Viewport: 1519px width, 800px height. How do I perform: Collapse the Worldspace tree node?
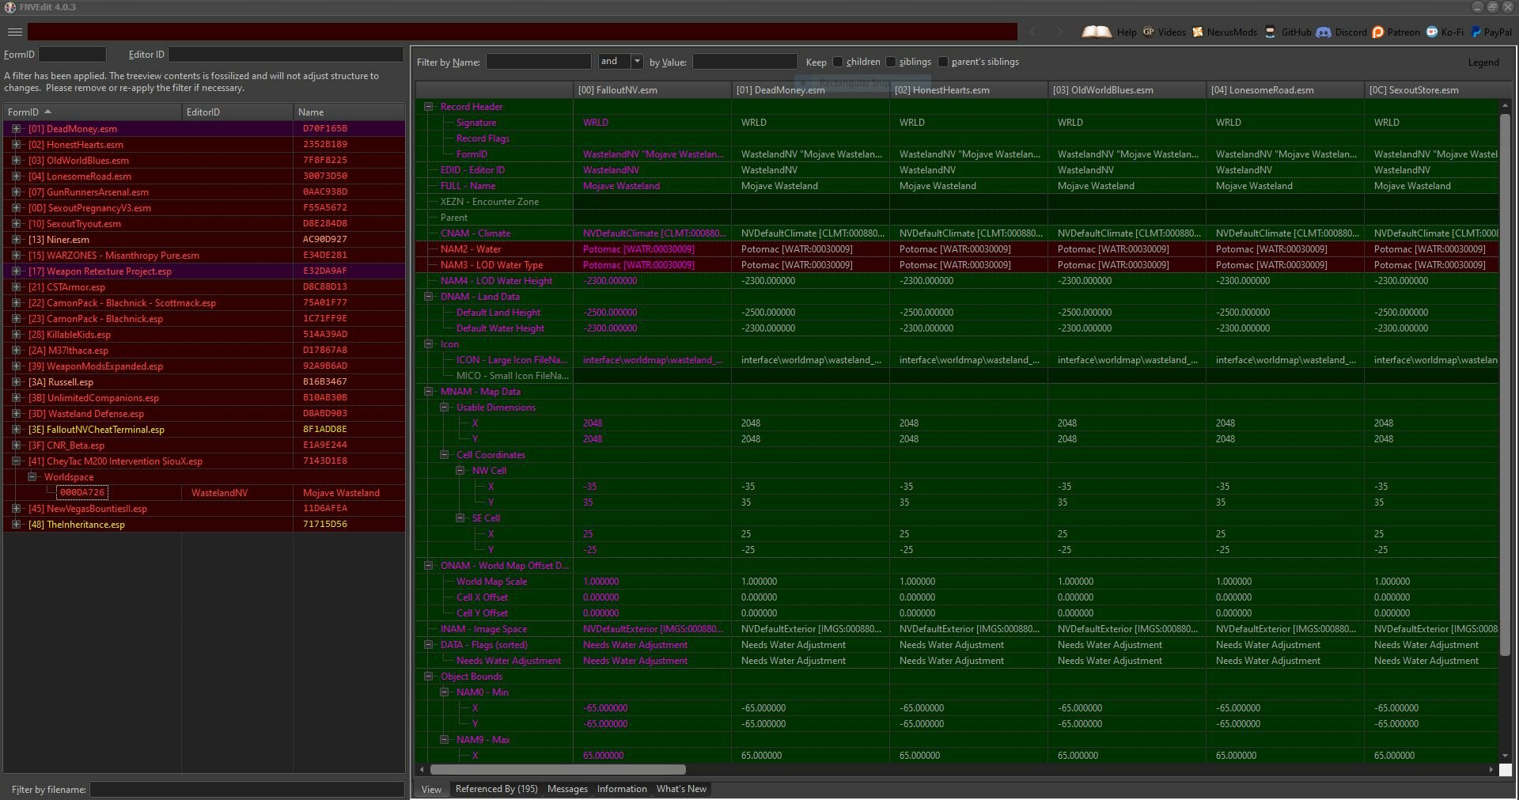point(32,476)
